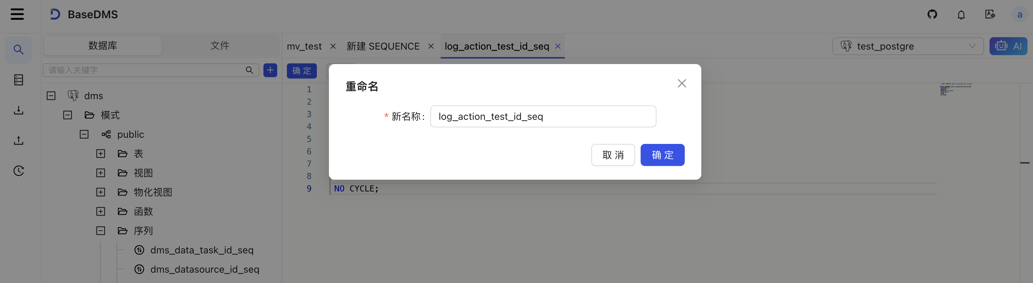The width and height of the screenshot is (1033, 283).
Task: Switch to the 数据库 tab
Action: point(103,46)
